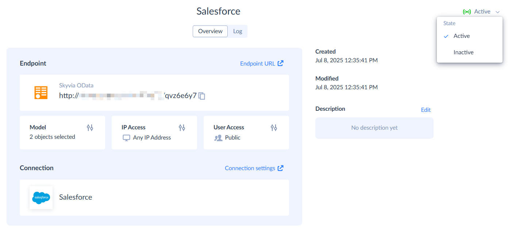Screen dimensions: 508x243
Task: Click 'Public' under User Access
Action: click(x=233, y=138)
